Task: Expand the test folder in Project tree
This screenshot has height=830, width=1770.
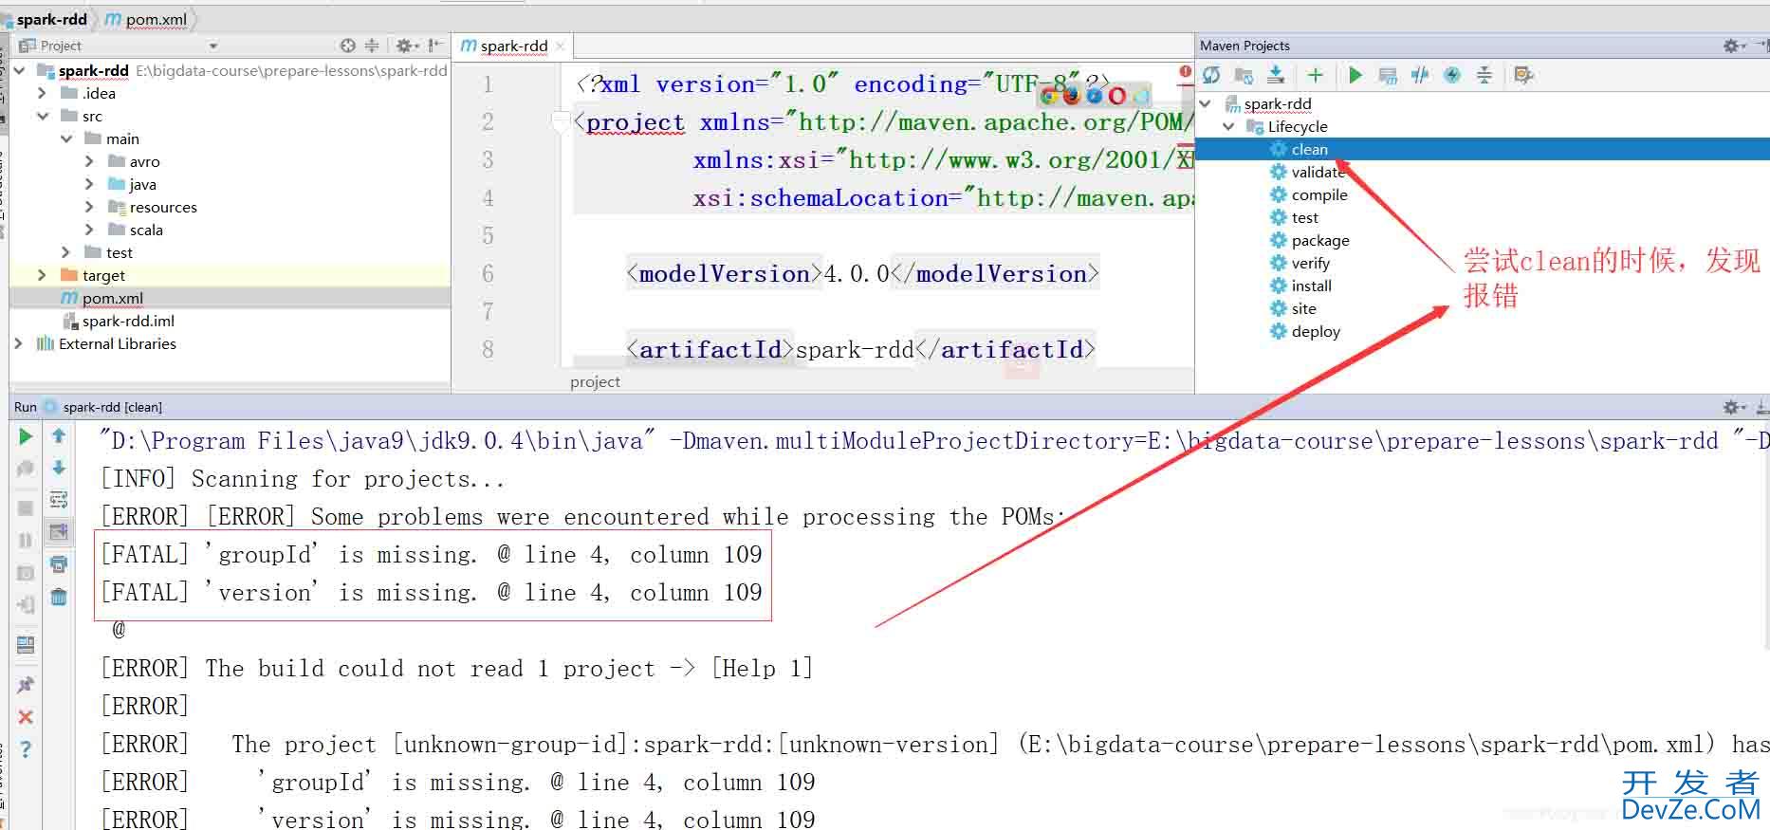Action: 65,252
